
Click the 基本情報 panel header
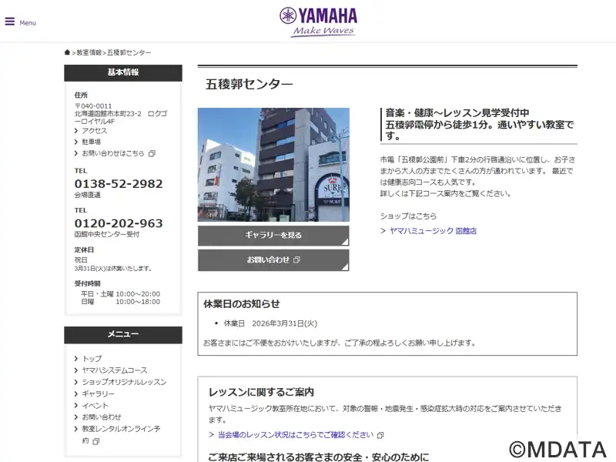point(123,72)
